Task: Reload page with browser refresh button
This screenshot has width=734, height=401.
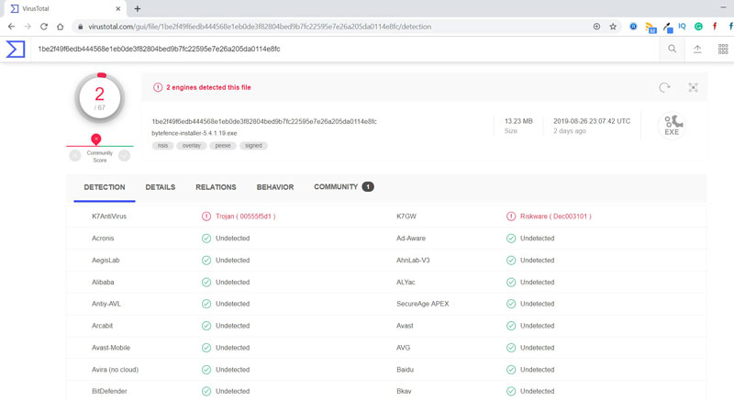Action: pos(43,27)
